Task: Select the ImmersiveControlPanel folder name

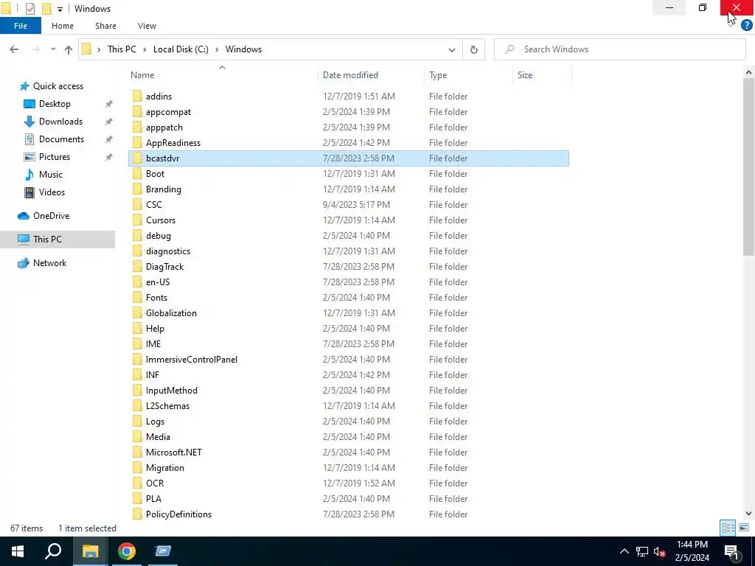Action: tap(192, 360)
